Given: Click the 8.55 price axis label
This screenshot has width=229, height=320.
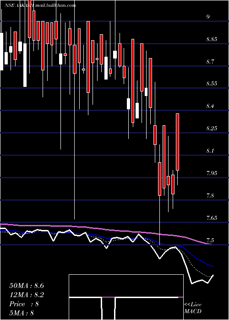Looking at the screenshot, I should click(x=212, y=84).
